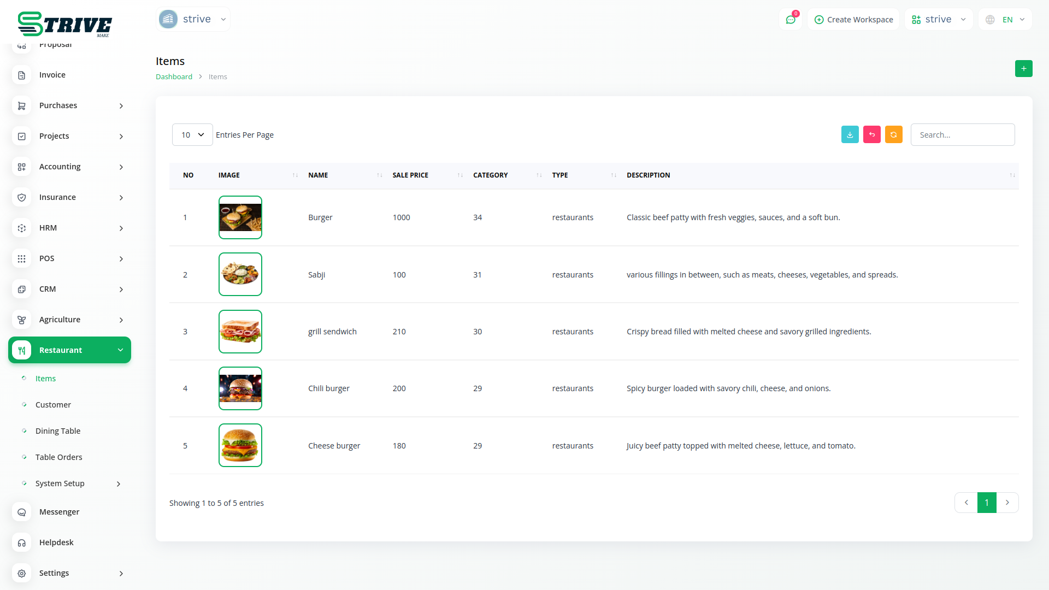The width and height of the screenshot is (1049, 590).
Task: Go to the Table Orders submenu item
Action: pyautogui.click(x=59, y=457)
